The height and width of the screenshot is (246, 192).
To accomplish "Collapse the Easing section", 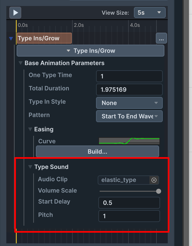I will 30,129.
